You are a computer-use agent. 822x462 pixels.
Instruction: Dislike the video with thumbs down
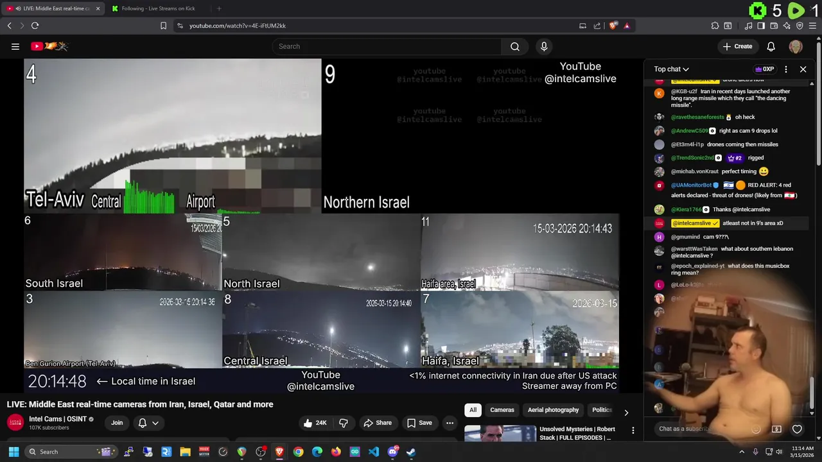click(x=344, y=423)
